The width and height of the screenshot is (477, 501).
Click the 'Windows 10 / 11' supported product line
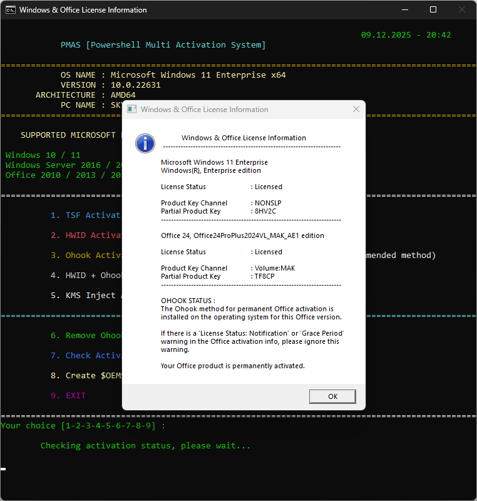tap(43, 155)
